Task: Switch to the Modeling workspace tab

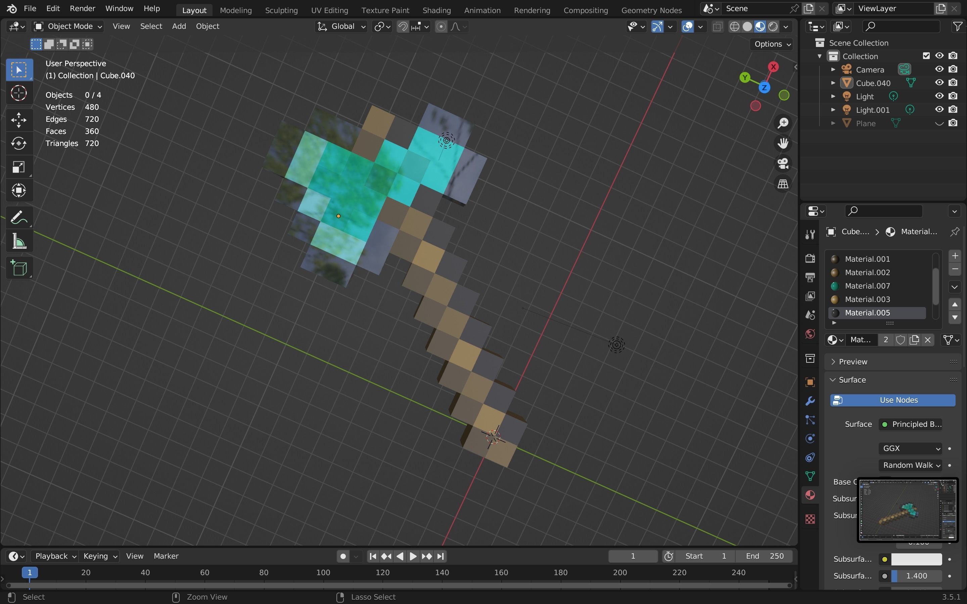Action: [235, 10]
